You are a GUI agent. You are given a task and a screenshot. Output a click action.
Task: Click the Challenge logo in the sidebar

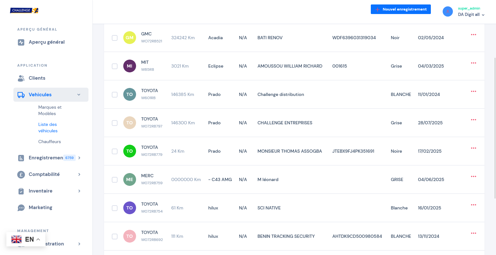24,11
